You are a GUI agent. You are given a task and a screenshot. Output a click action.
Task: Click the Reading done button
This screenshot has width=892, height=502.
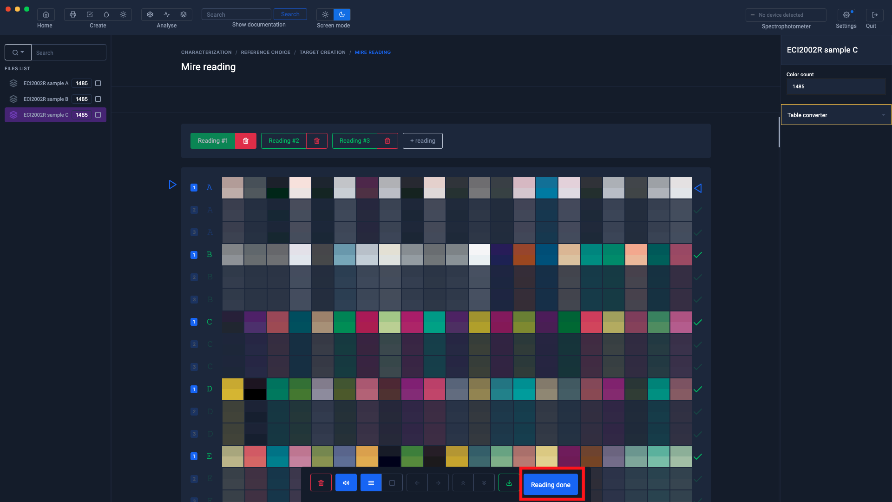(551, 484)
